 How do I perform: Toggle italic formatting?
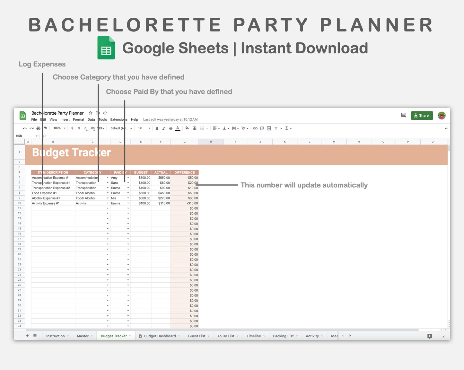[x=164, y=128]
